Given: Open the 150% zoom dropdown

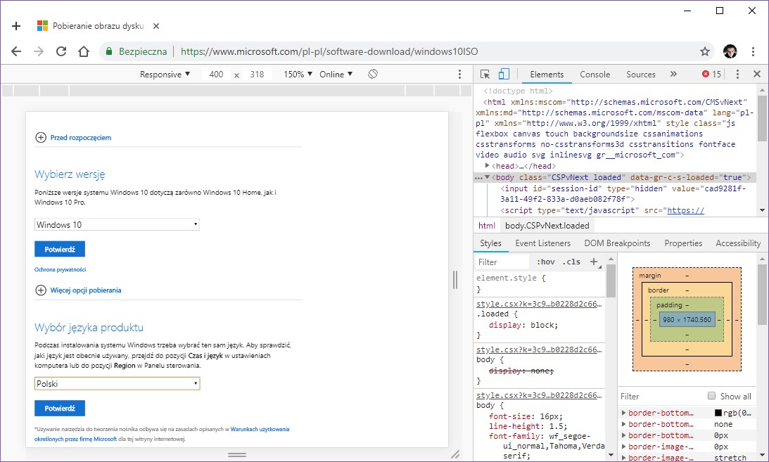Looking at the screenshot, I should tap(298, 75).
